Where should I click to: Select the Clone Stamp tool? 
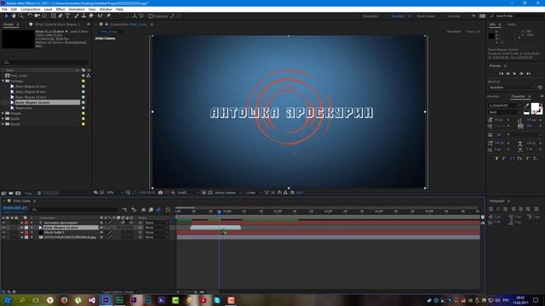[x=83, y=16]
